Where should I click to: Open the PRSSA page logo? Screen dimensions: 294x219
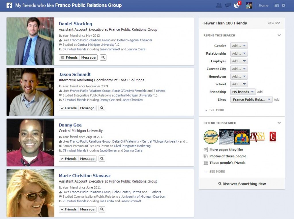point(258,137)
